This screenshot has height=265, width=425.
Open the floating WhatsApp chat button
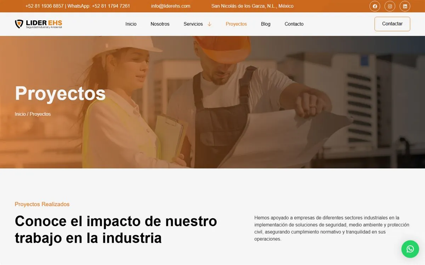pyautogui.click(x=410, y=249)
